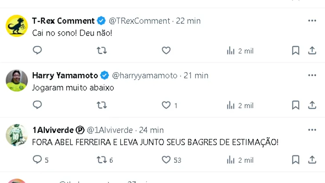This screenshot has height=183, width=325.
Task: Bookmark the T-Rex Comment tweet
Action: [x=296, y=51]
